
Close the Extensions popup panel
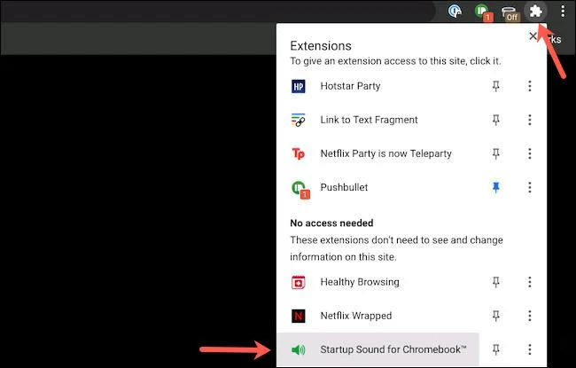click(x=533, y=36)
